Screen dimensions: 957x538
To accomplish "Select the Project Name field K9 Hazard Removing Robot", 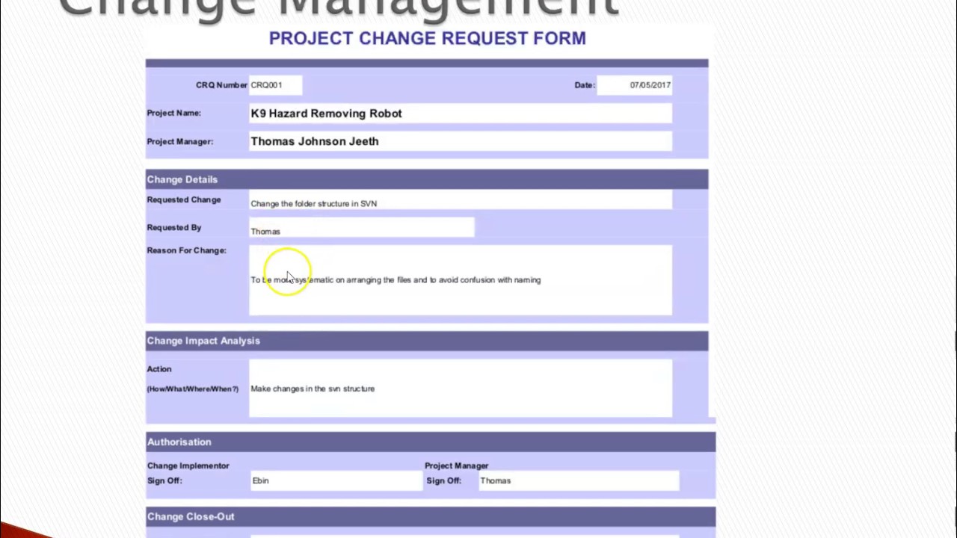I will click(x=461, y=114).
